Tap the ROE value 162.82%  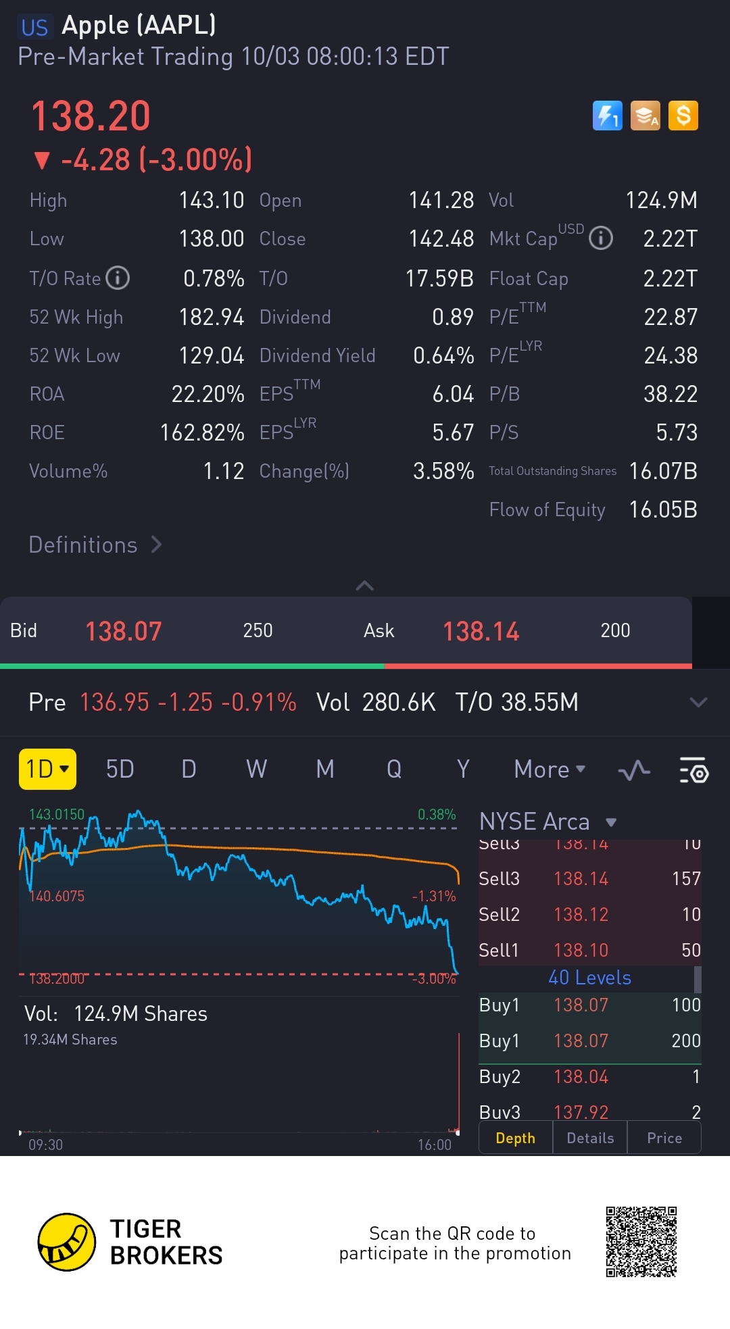pos(202,432)
